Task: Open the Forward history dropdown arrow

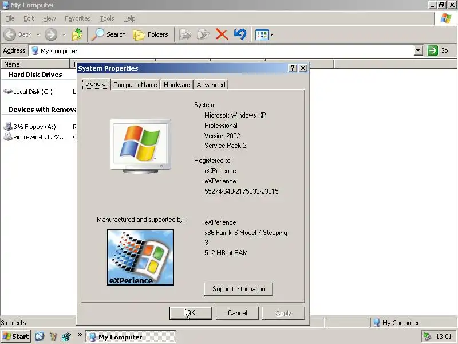Action: [x=64, y=35]
